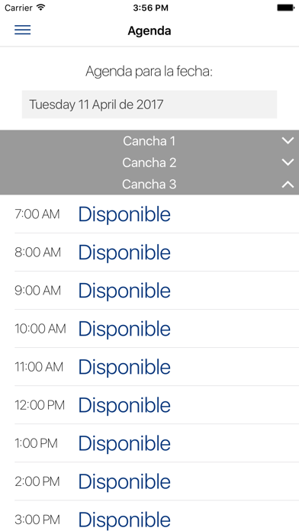
Task: Open the hamburger menu
Action: 22,31
